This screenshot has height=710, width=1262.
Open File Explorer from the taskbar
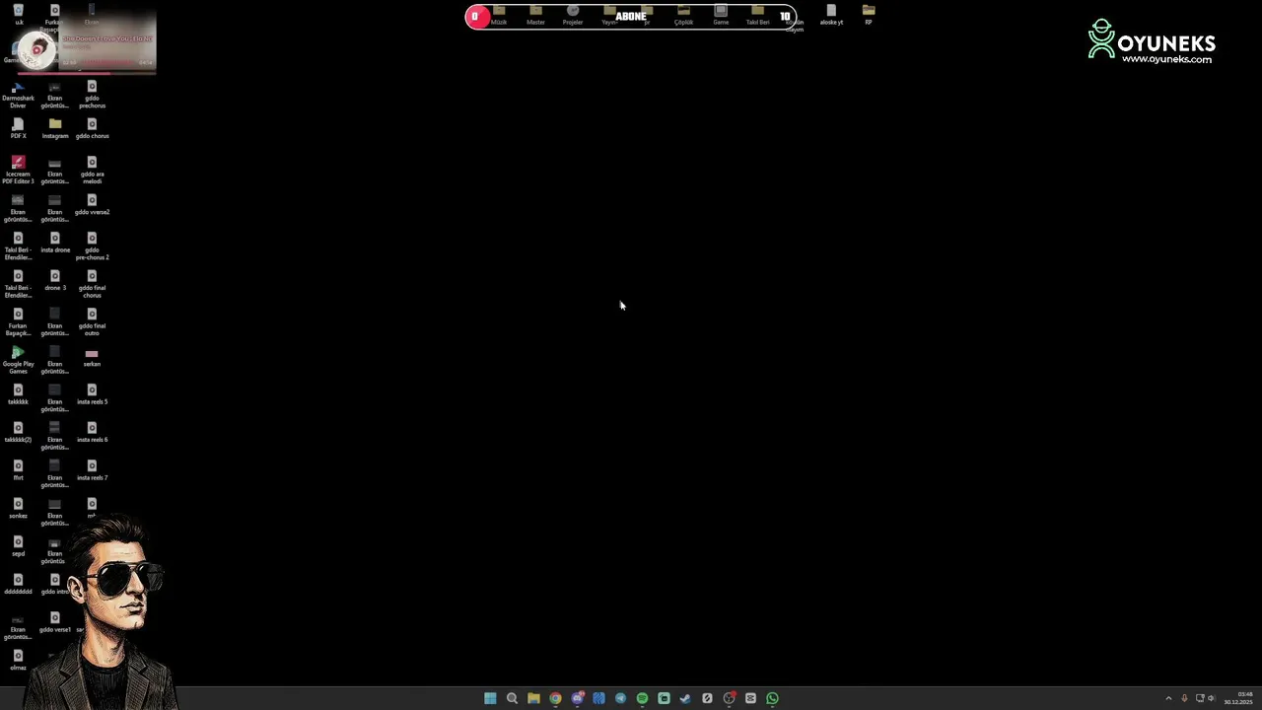[533, 698]
